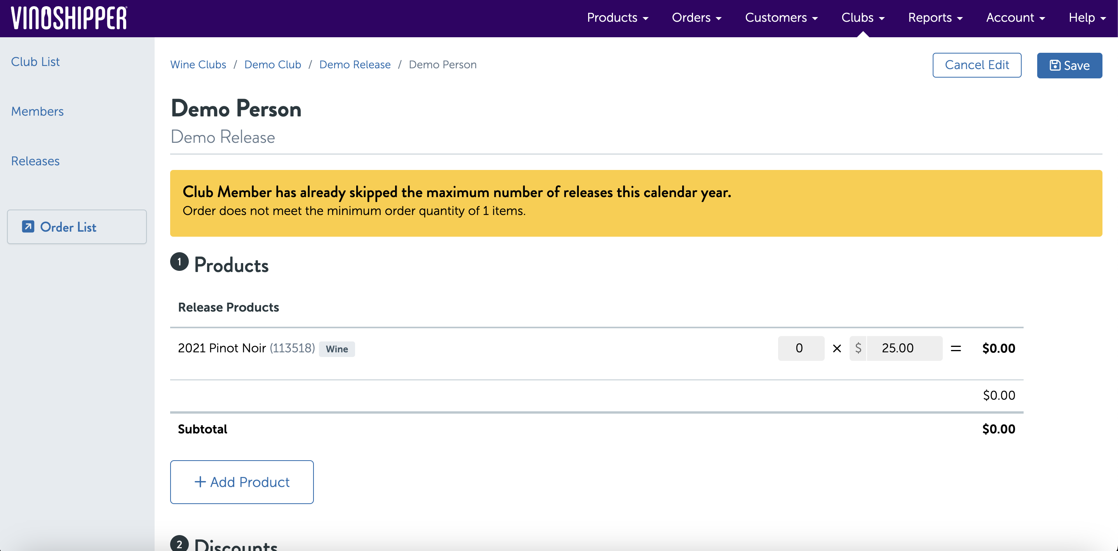Open the Clubs menu

click(862, 18)
